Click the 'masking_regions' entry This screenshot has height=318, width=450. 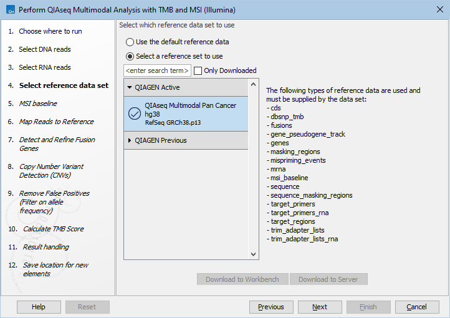[295, 152]
